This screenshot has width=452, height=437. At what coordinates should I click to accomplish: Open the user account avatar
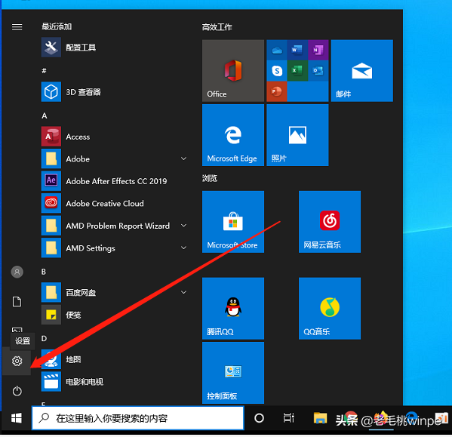tap(17, 272)
